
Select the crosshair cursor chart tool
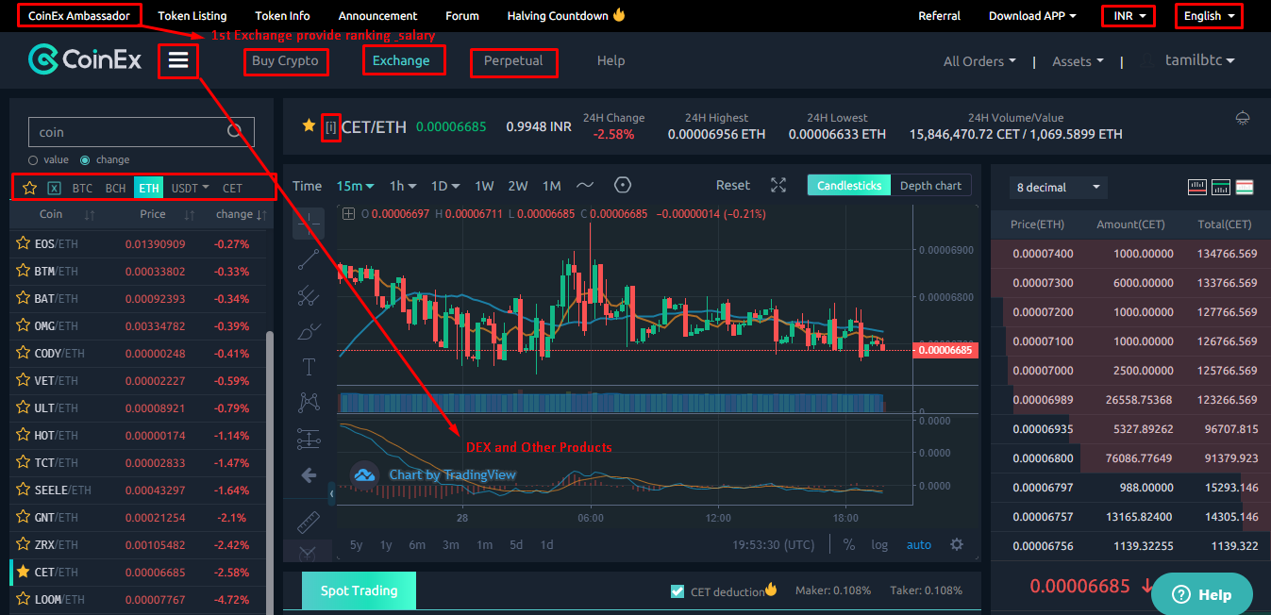[309, 223]
